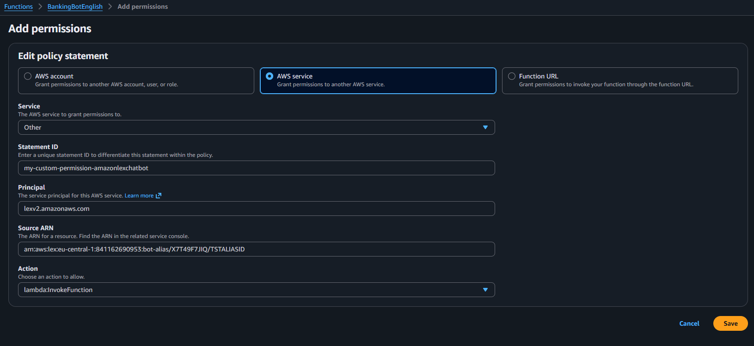
Task: Cancel adding permissions
Action: click(x=689, y=323)
